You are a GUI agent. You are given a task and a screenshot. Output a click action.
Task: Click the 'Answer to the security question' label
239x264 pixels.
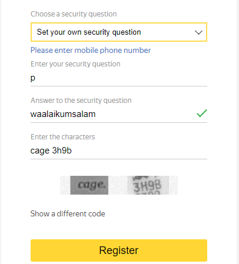81,101
